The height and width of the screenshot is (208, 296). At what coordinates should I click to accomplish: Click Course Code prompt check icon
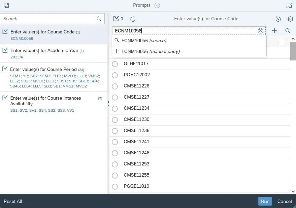click(5, 31)
